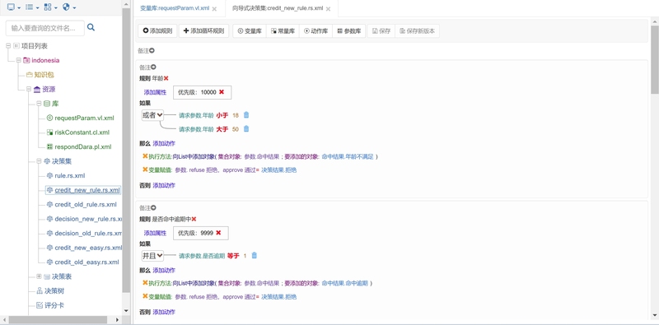This screenshot has width=659, height=325.
Task: Open the globe language dropdown icon
Action: click(x=69, y=7)
